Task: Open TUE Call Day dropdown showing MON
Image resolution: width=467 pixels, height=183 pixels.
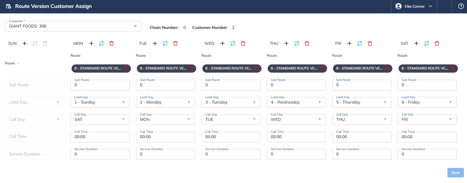Action: tap(166, 119)
